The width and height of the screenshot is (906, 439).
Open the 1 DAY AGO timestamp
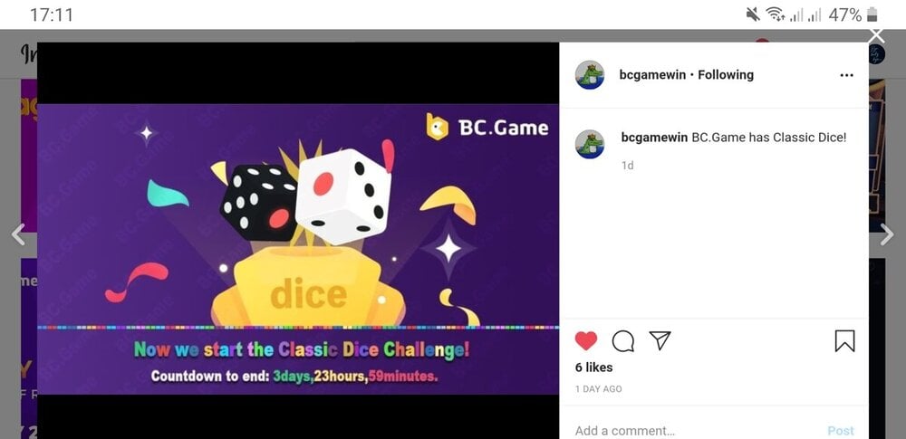coord(599,389)
